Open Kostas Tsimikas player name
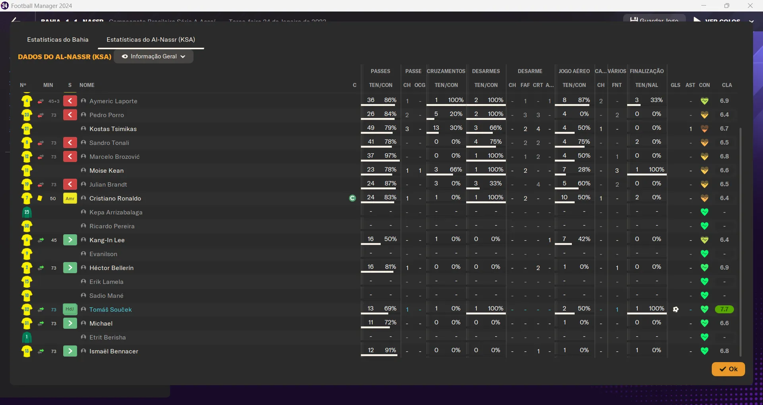Viewport: 763px width, 405px height. point(113,129)
